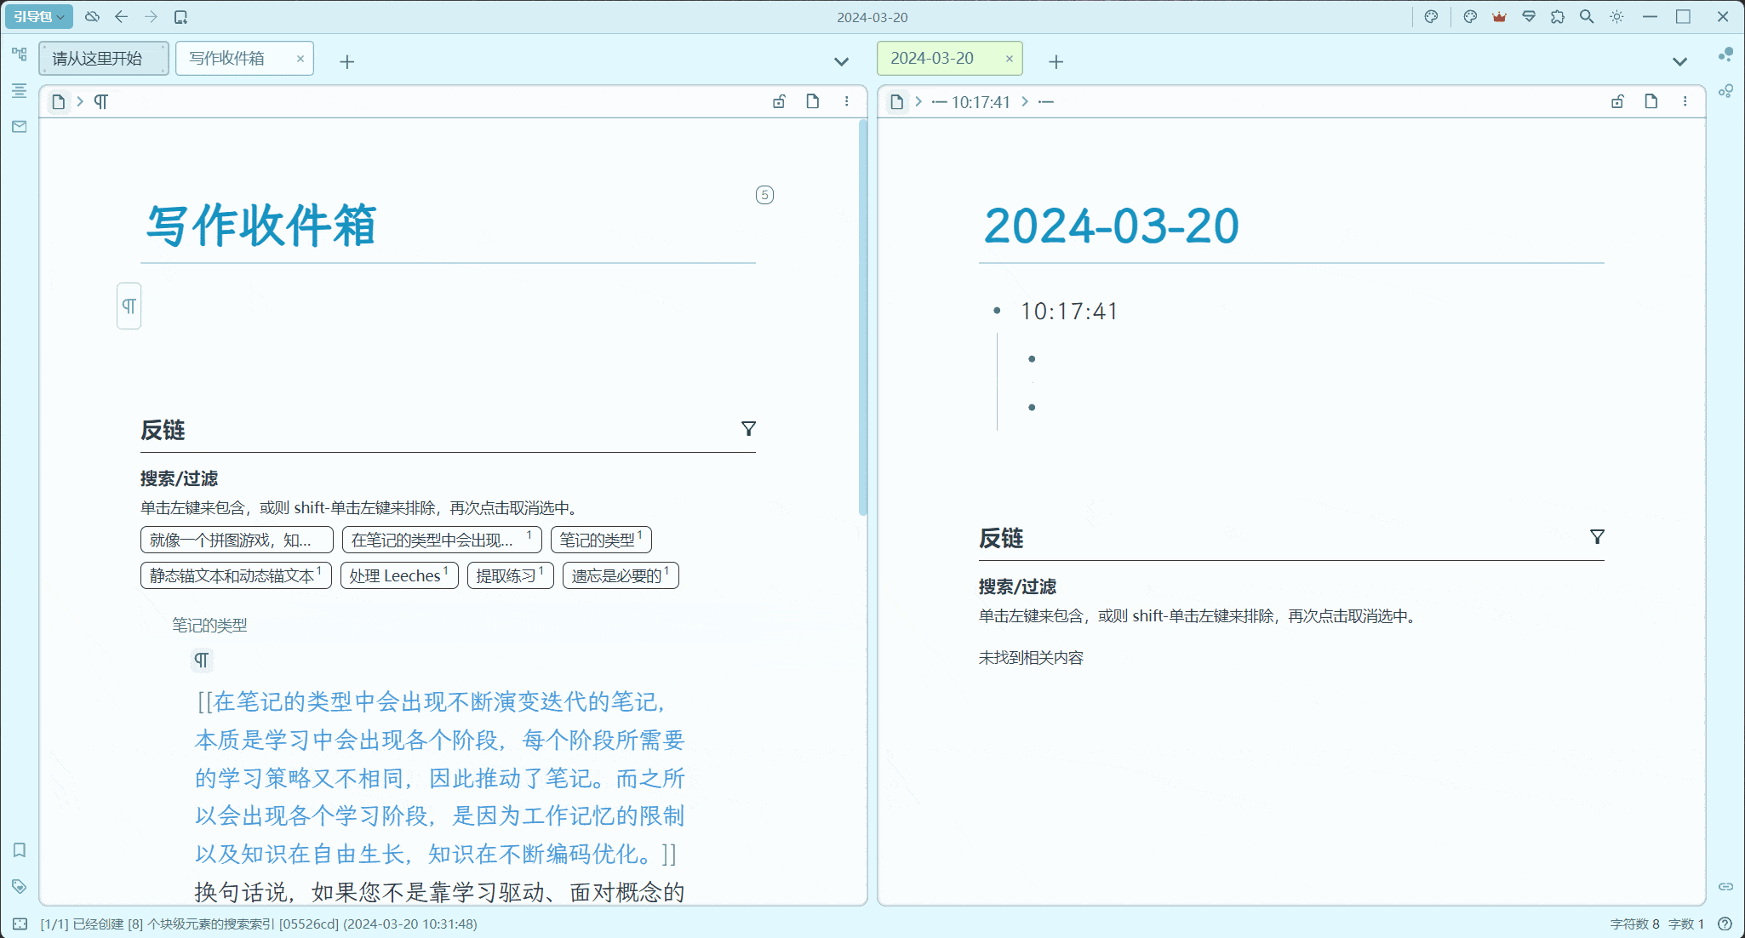This screenshot has width=1745, height=938.
Task: Open global search with the magnifier icon
Action: 1587,16
